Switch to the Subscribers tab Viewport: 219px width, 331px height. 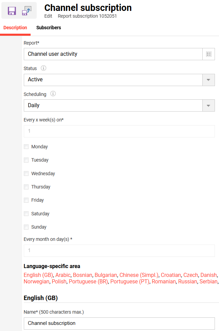pos(49,28)
